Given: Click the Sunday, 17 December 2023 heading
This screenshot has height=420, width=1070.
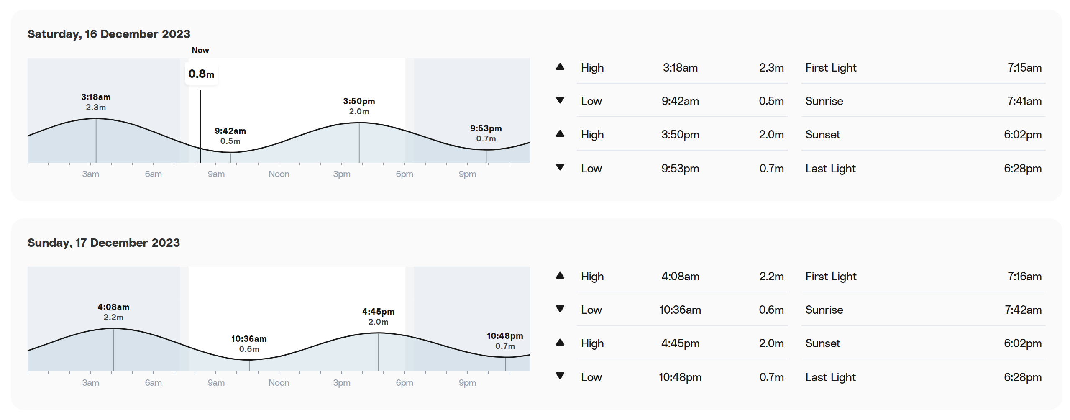Looking at the screenshot, I should click(104, 243).
